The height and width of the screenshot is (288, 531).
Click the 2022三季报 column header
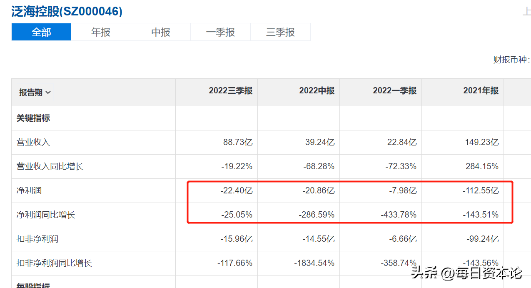[x=230, y=91]
